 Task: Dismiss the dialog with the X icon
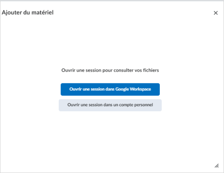(216, 13)
